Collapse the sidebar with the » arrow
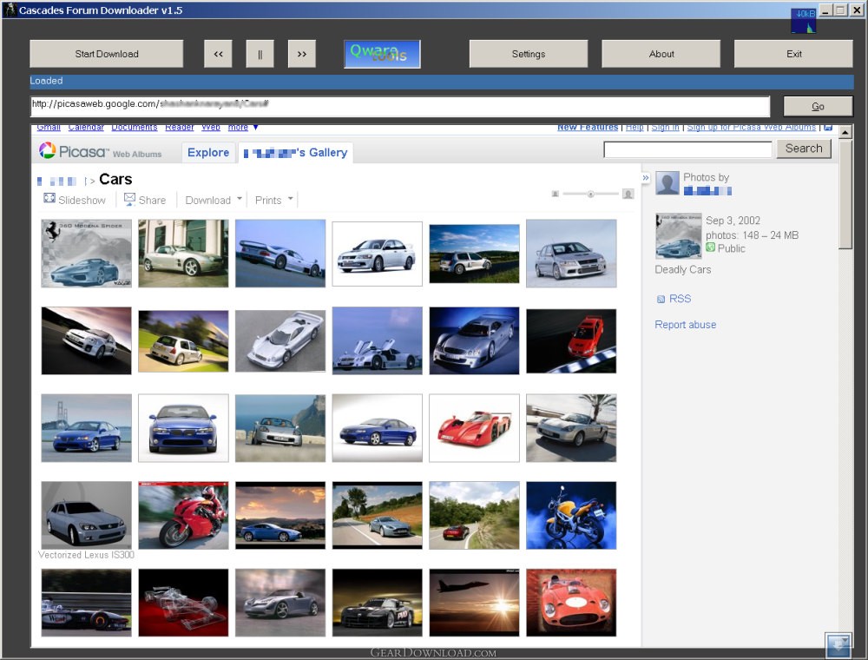Viewport: 868px width, 660px height. click(x=646, y=177)
